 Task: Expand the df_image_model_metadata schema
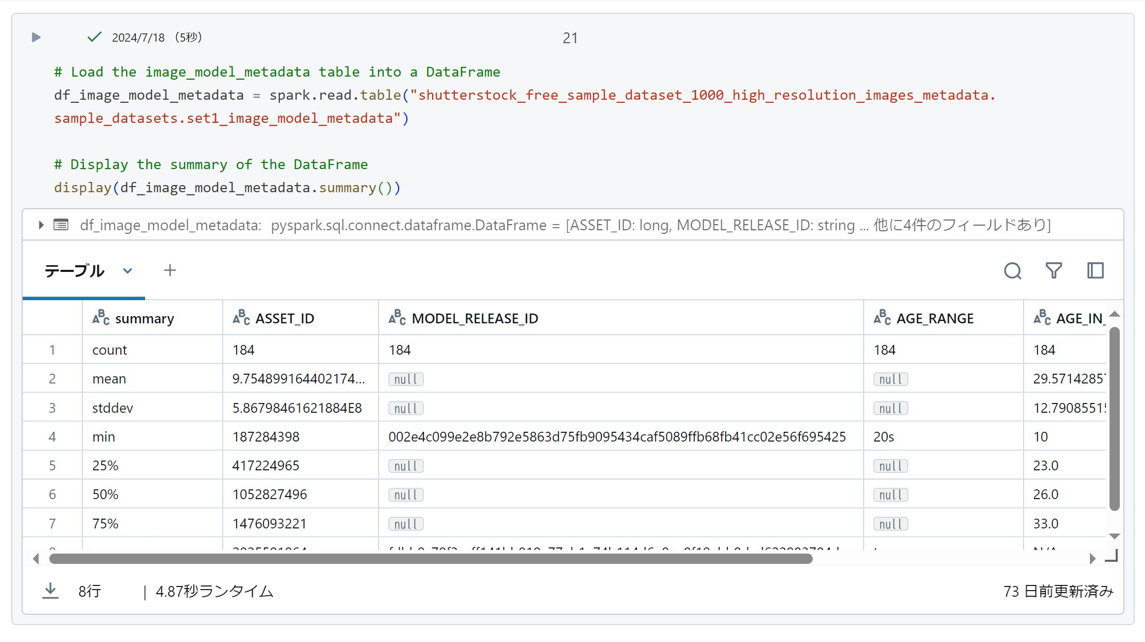pyautogui.click(x=41, y=225)
